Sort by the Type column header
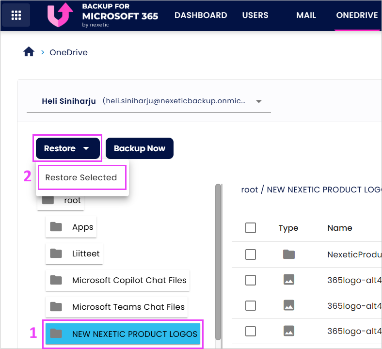The width and height of the screenshot is (382, 349). pyautogui.click(x=288, y=228)
